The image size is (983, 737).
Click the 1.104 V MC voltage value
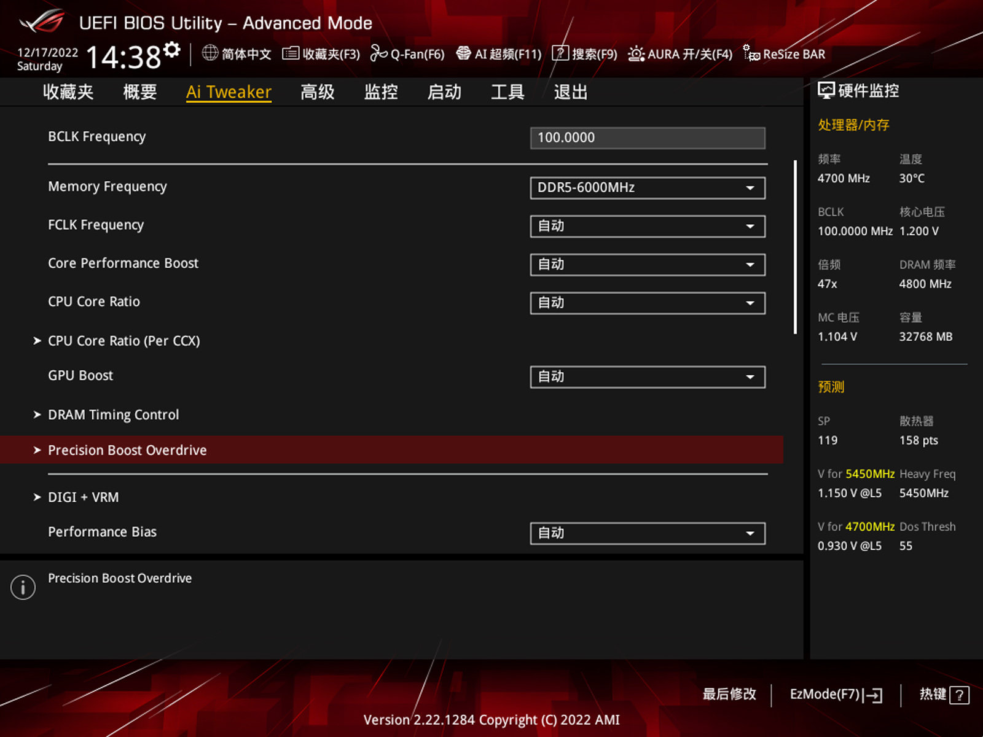click(x=837, y=337)
